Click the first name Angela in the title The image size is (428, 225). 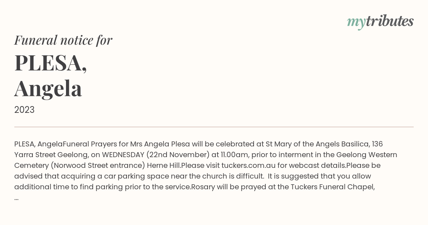pyautogui.click(x=48, y=89)
